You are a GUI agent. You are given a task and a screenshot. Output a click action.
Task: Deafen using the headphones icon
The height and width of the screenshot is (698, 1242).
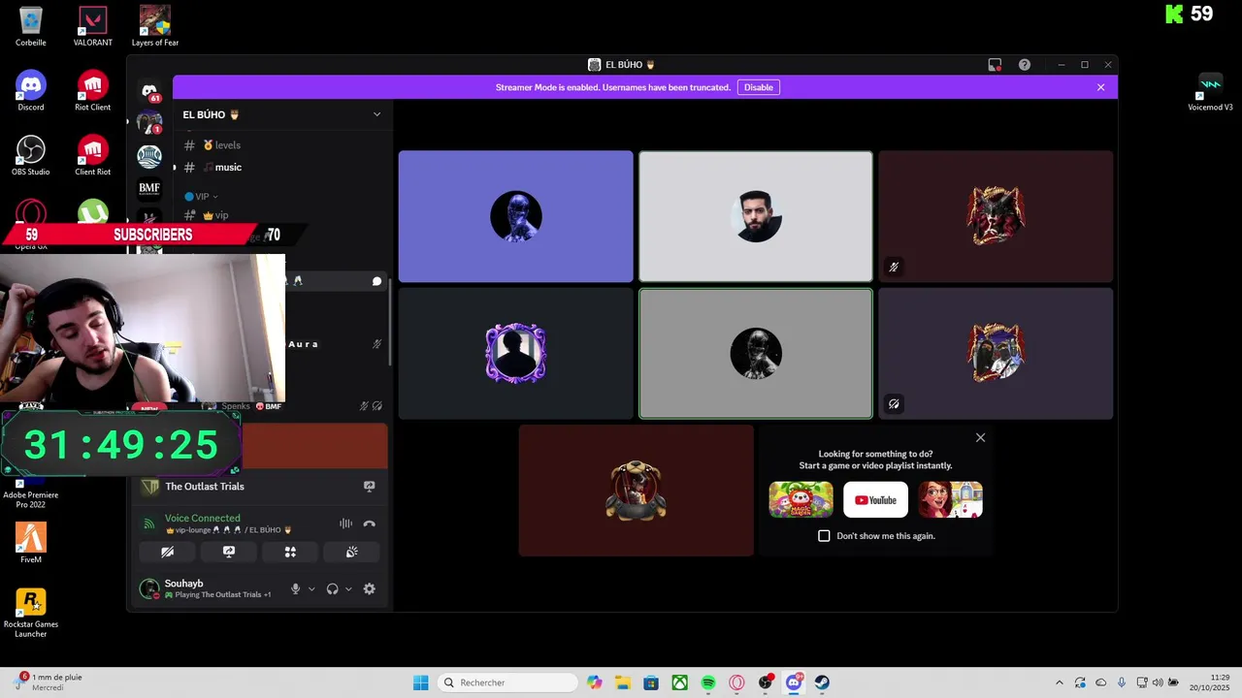[332, 588]
